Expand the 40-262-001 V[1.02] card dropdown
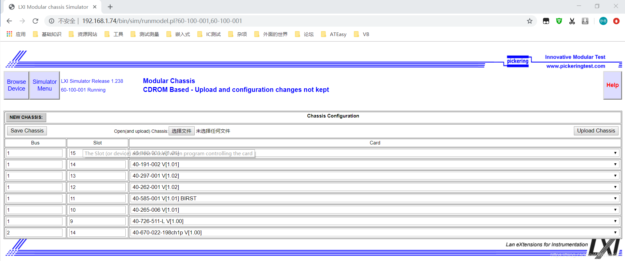625x261 pixels. [x=375, y=187]
